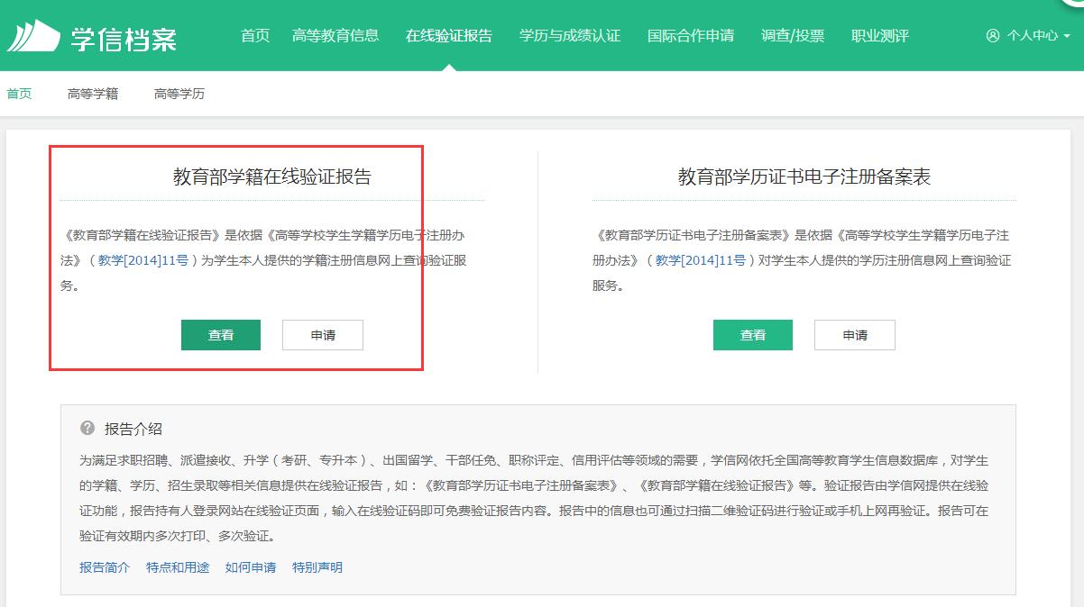
Task: Go to 国际合作申请 section
Action: coord(691,36)
